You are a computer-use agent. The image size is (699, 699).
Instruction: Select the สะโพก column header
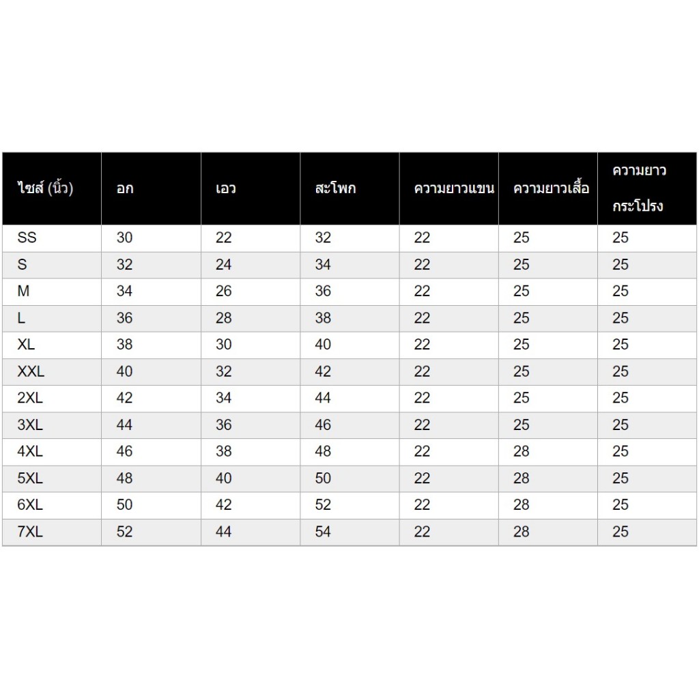tap(335, 188)
